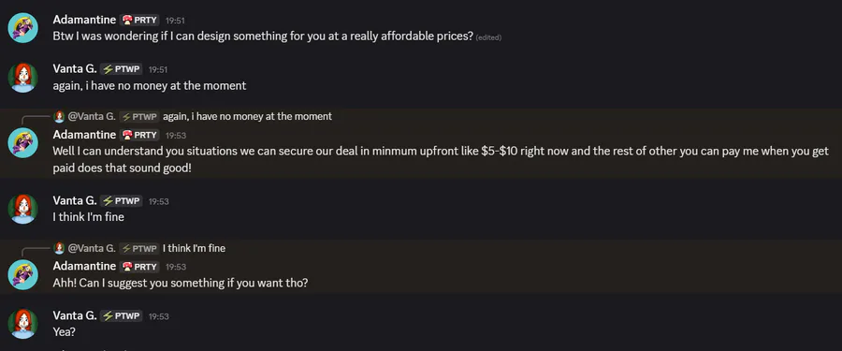Click Vanta G. avatar beside 'I think I'm fine'
842x351 pixels.
click(x=23, y=209)
